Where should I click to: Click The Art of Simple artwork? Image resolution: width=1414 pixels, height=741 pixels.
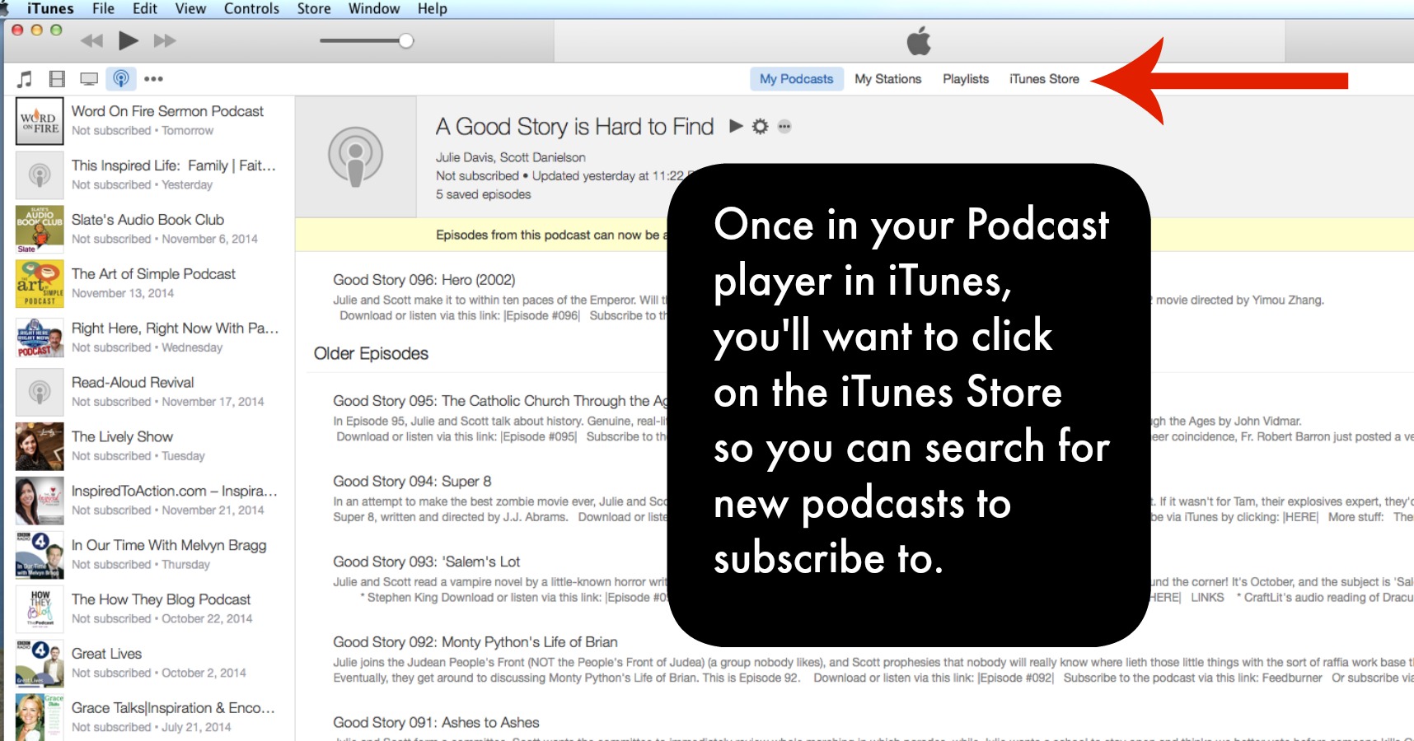pos(40,284)
